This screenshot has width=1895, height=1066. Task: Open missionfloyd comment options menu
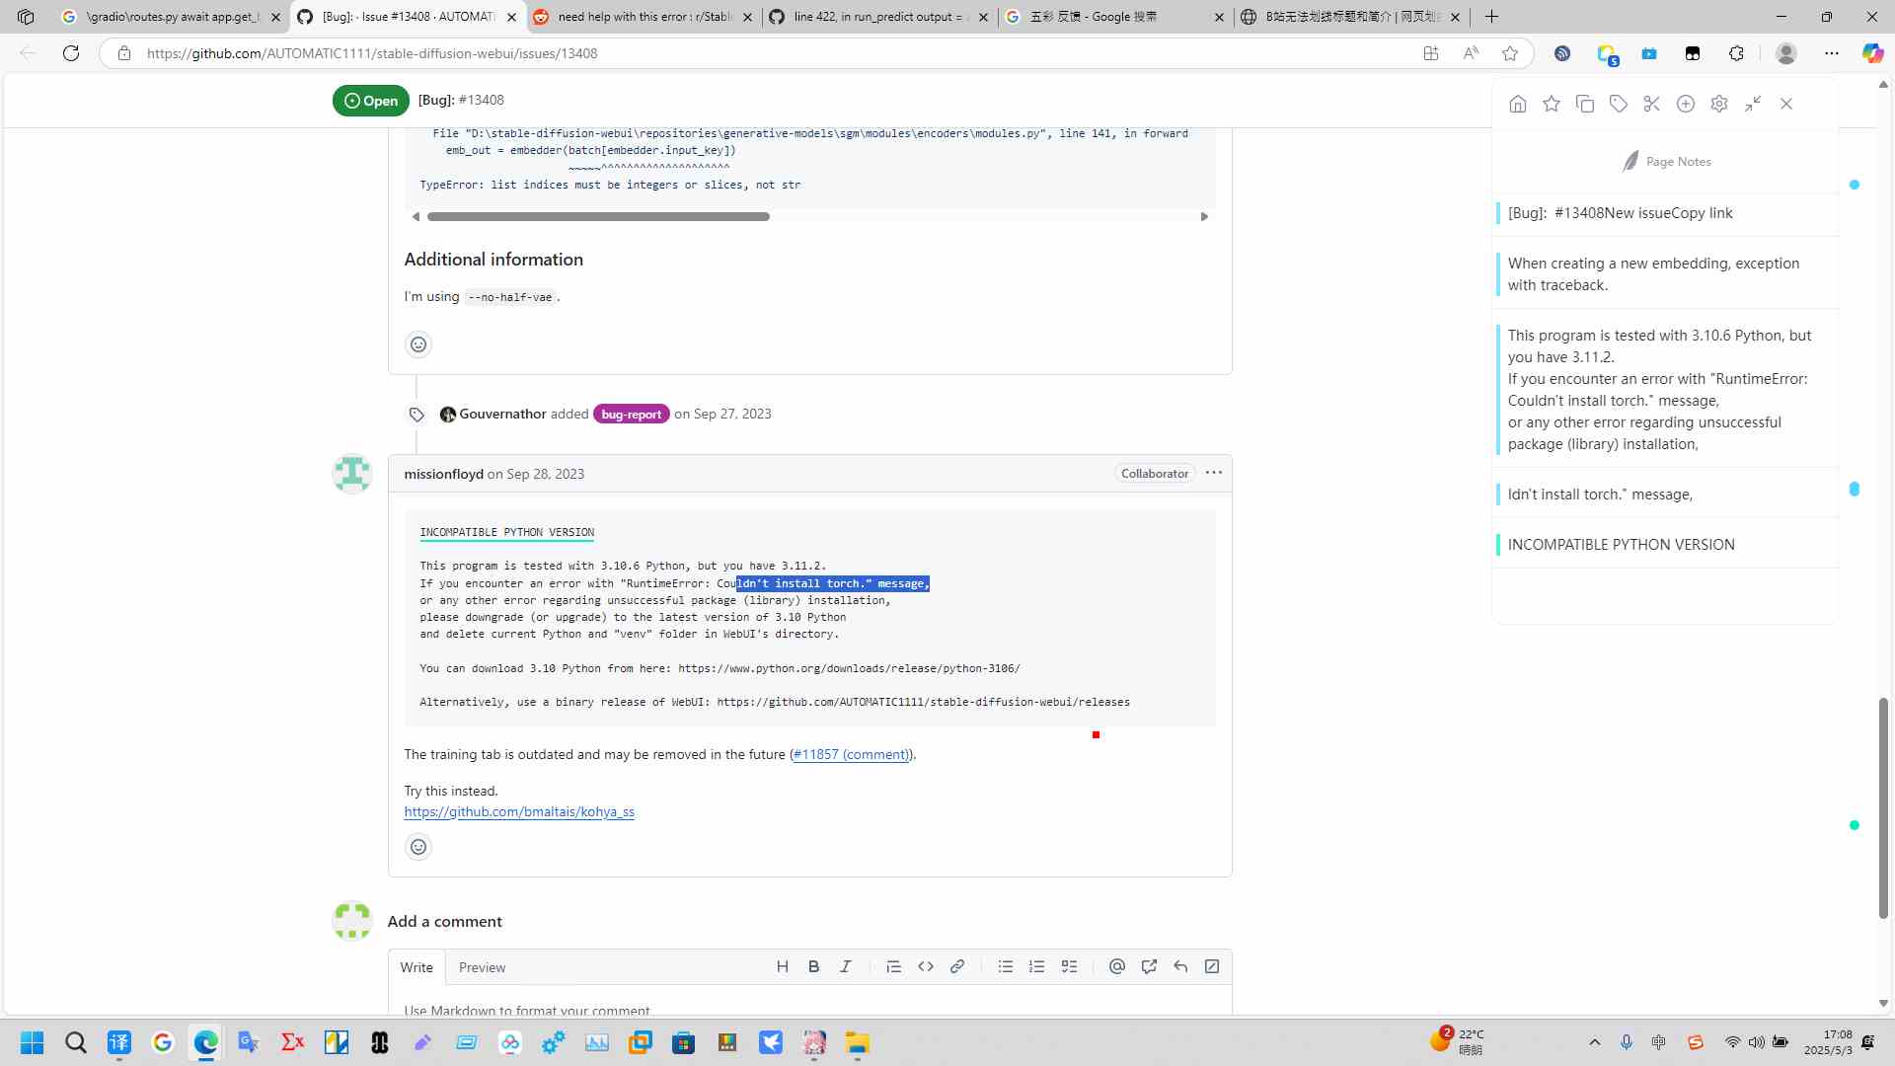pyautogui.click(x=1214, y=473)
